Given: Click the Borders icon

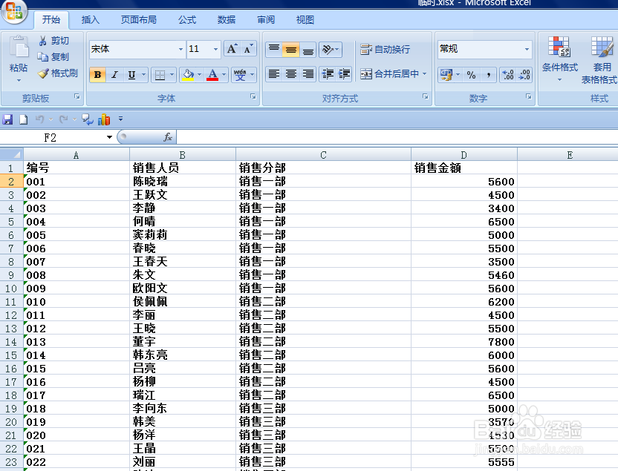Looking at the screenshot, I should coord(160,74).
